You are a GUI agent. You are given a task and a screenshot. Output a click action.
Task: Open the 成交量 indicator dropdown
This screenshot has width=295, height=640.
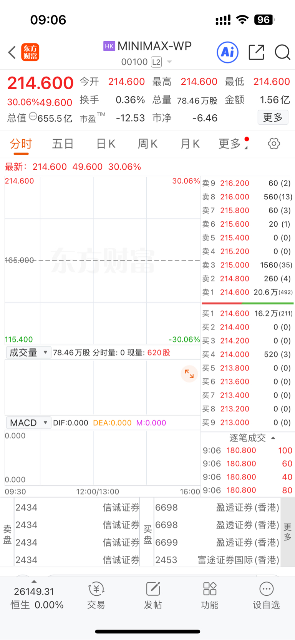28,353
